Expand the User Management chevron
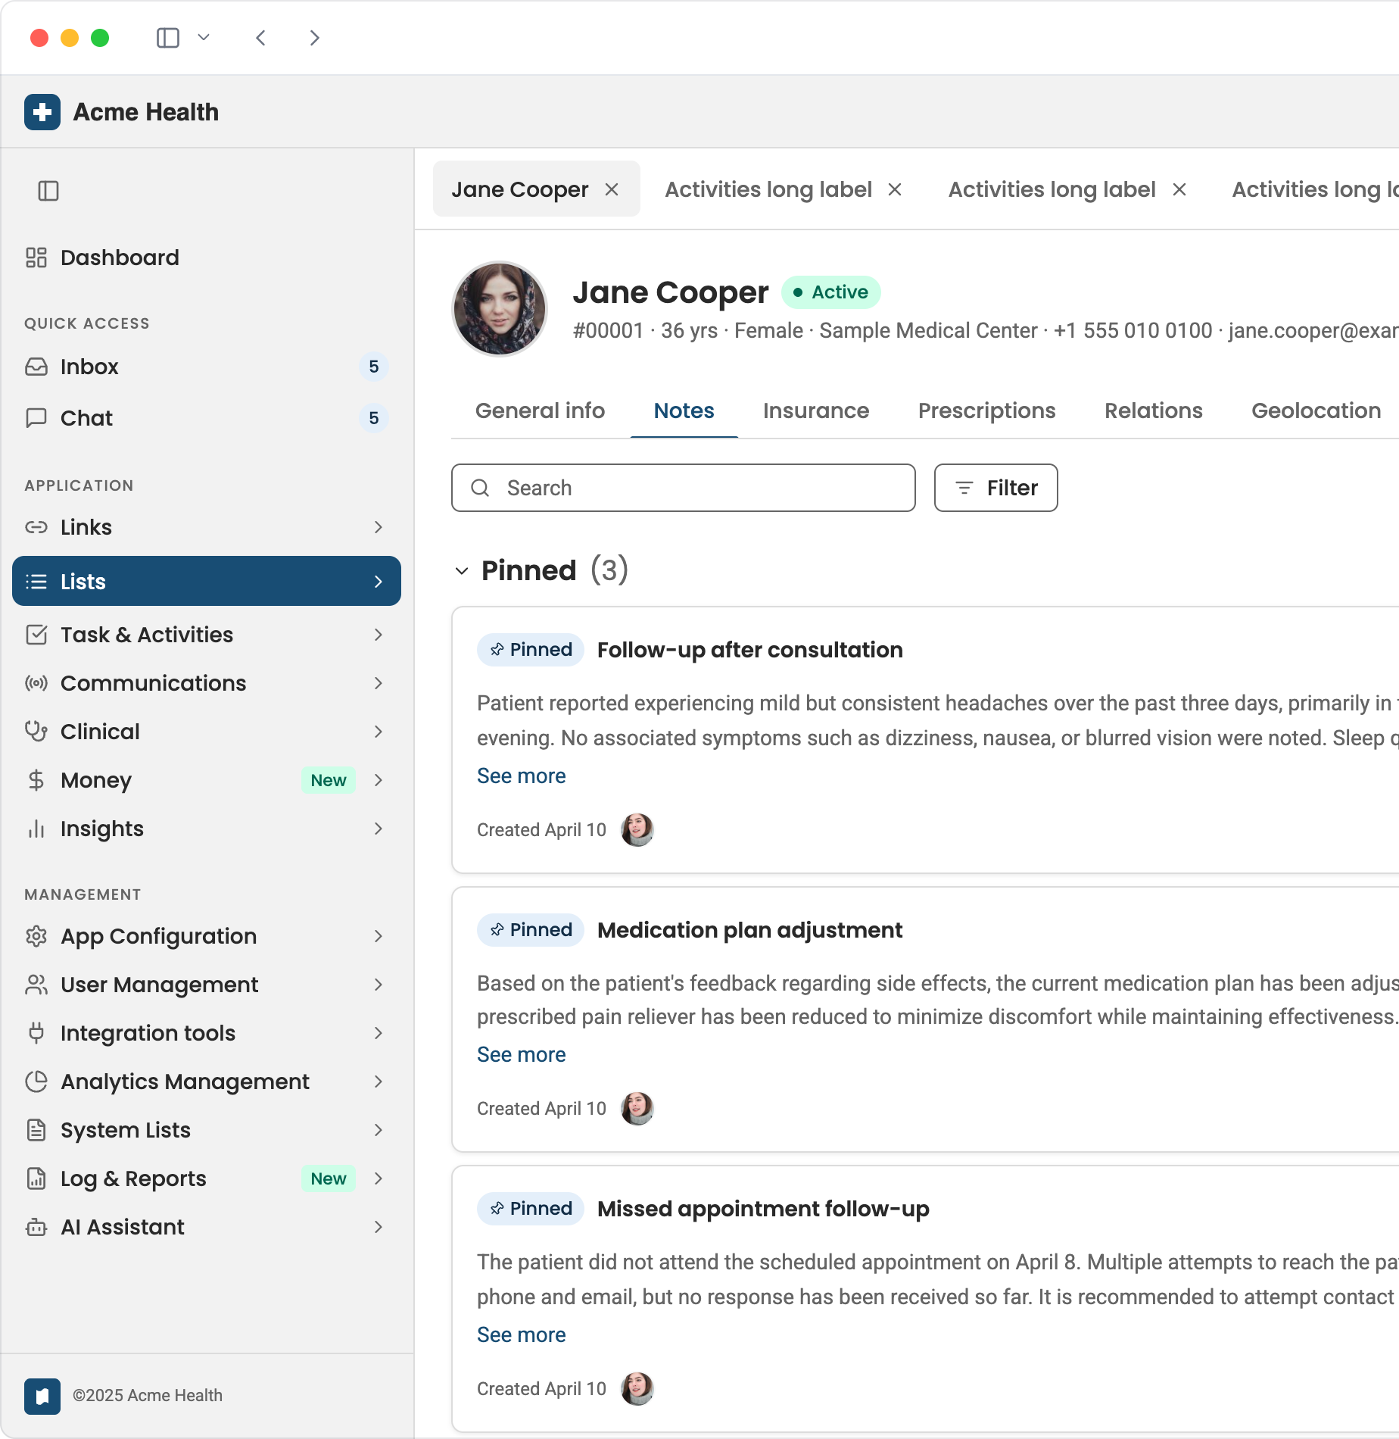This screenshot has width=1399, height=1439. 379,985
